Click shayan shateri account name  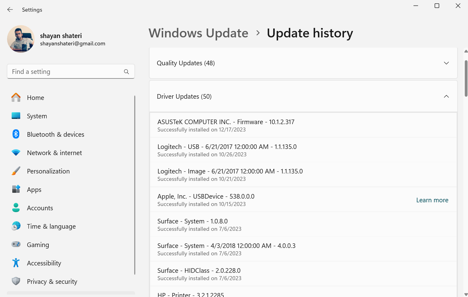61,36
